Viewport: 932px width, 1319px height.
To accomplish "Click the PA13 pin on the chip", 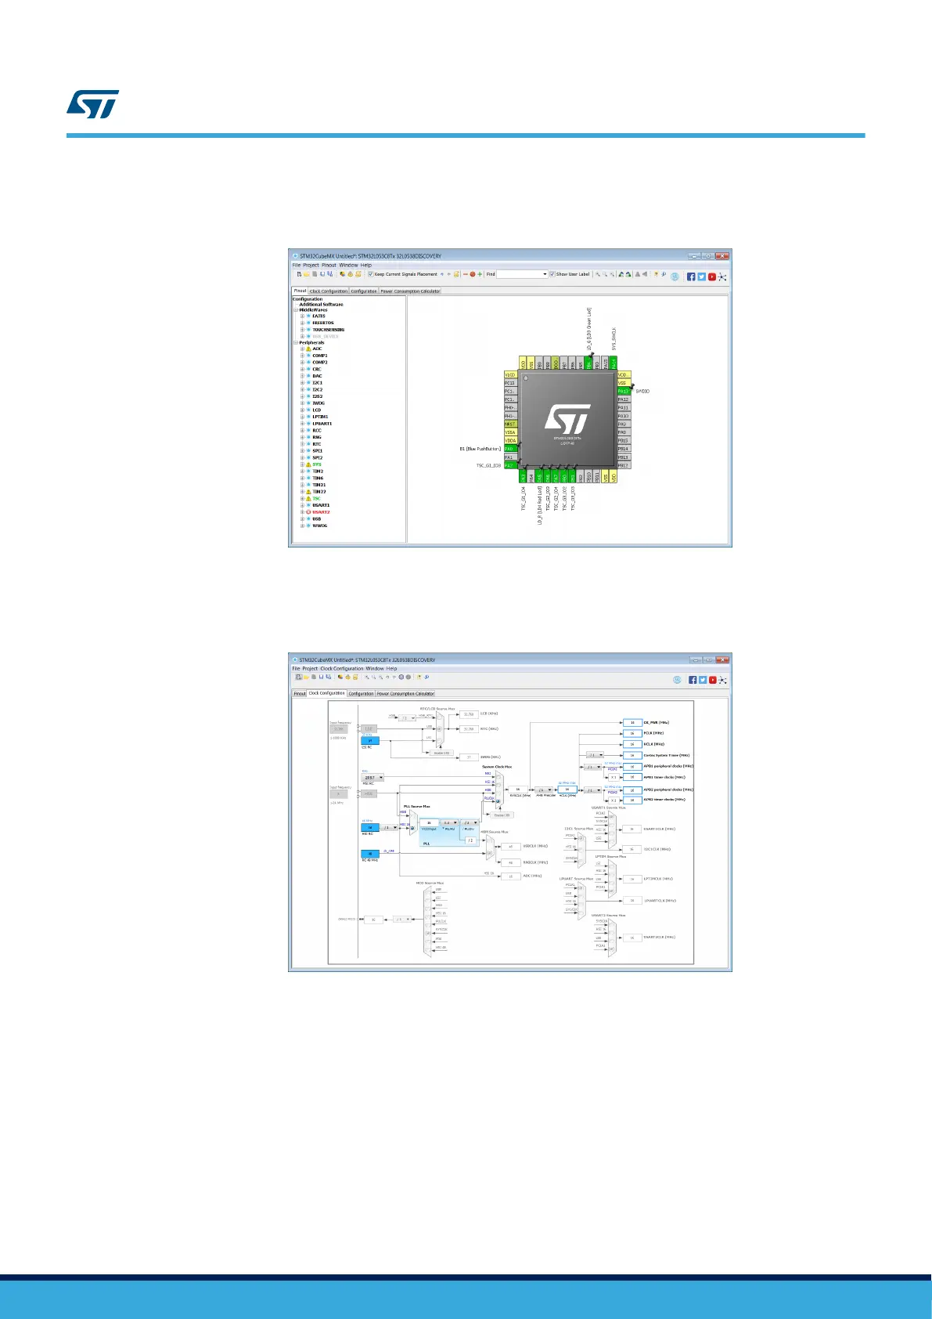I will click(623, 391).
